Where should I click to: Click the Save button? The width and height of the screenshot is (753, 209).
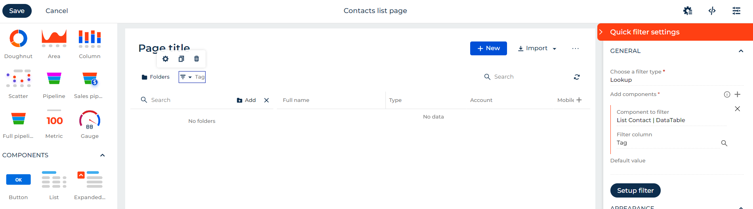[17, 11]
